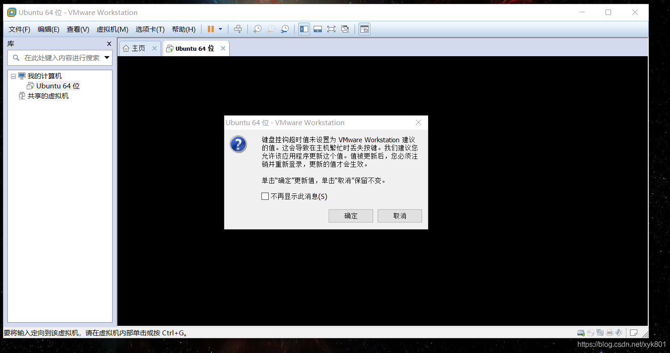Toggle the console view icon

point(364,29)
